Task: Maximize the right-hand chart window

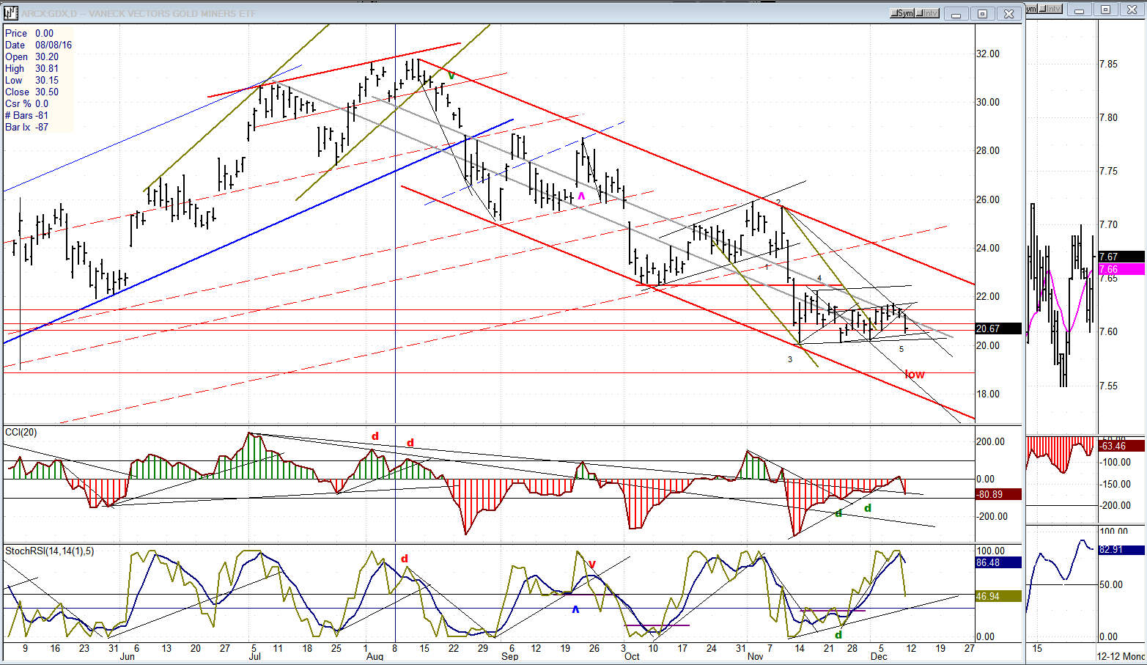Action: pyautogui.click(x=1105, y=9)
